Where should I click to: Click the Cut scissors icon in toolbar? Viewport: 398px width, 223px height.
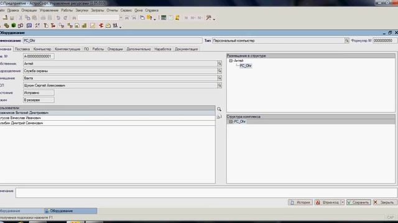[21, 18]
